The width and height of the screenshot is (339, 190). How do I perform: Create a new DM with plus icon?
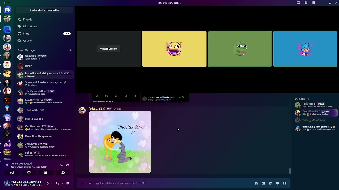[x=70, y=50]
